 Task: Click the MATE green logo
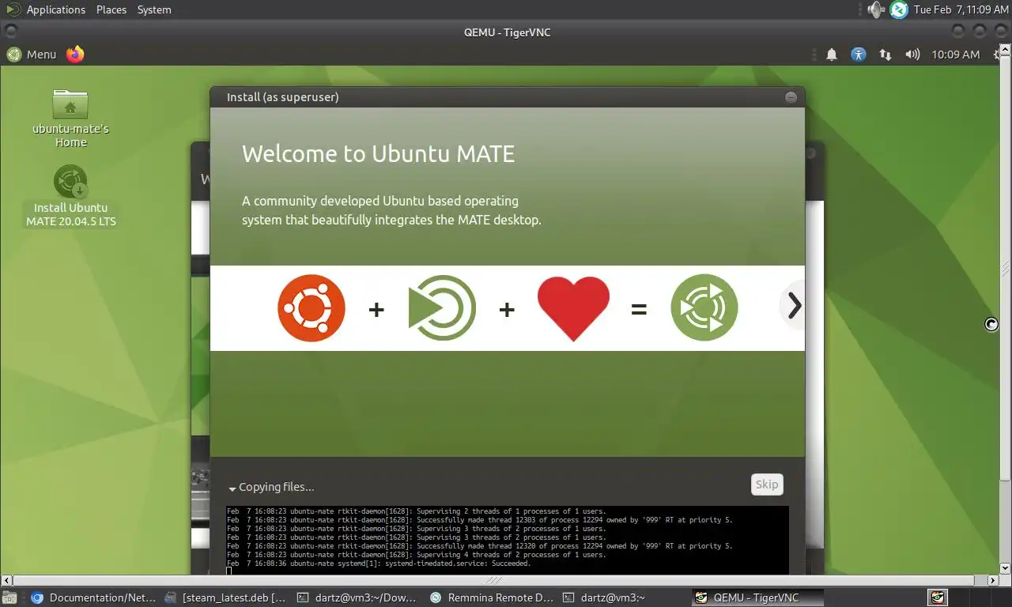click(x=442, y=308)
